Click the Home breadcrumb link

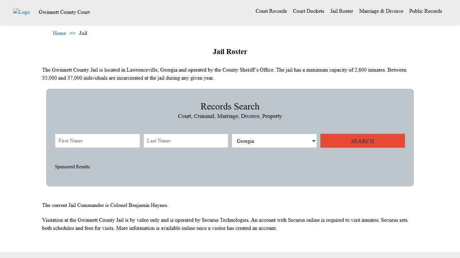click(59, 33)
